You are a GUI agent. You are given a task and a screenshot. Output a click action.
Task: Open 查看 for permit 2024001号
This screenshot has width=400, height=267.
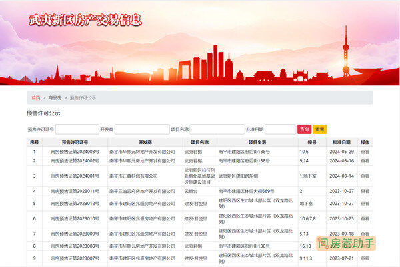(x=365, y=176)
